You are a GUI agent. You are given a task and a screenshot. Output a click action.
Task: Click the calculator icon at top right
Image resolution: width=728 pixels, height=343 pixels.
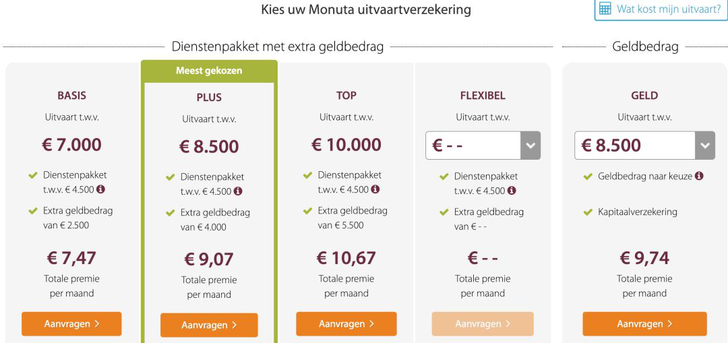click(x=605, y=9)
